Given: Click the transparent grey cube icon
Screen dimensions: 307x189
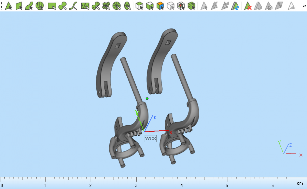Looking at the screenshot, I should (171, 6).
